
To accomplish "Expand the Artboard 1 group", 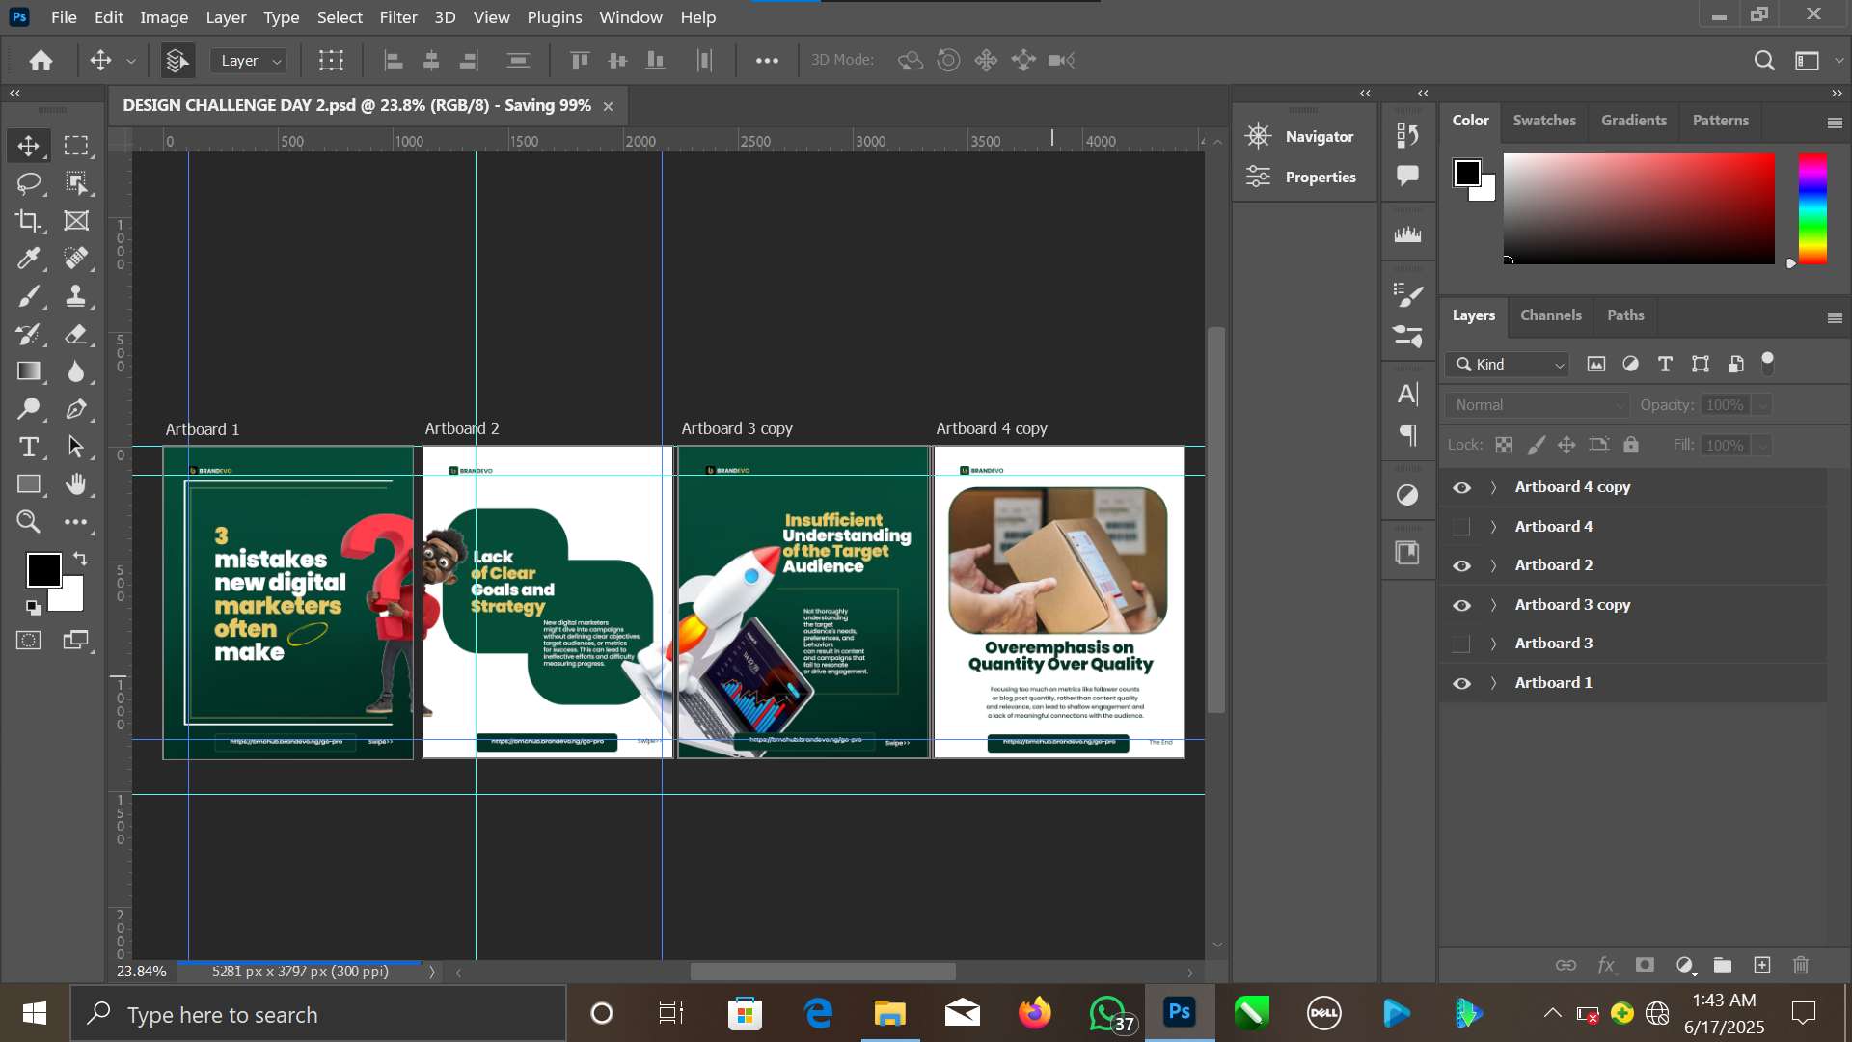I will coord(1493,683).
